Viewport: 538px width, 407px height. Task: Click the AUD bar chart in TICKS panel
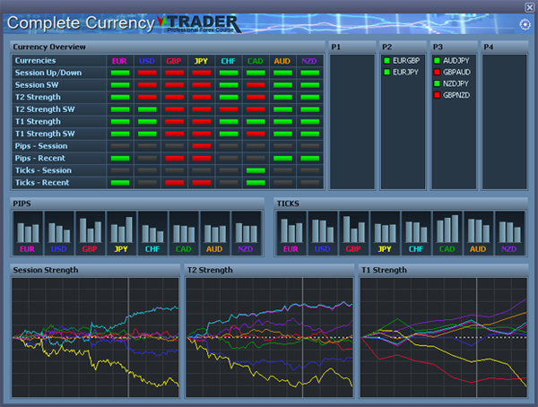tap(478, 233)
